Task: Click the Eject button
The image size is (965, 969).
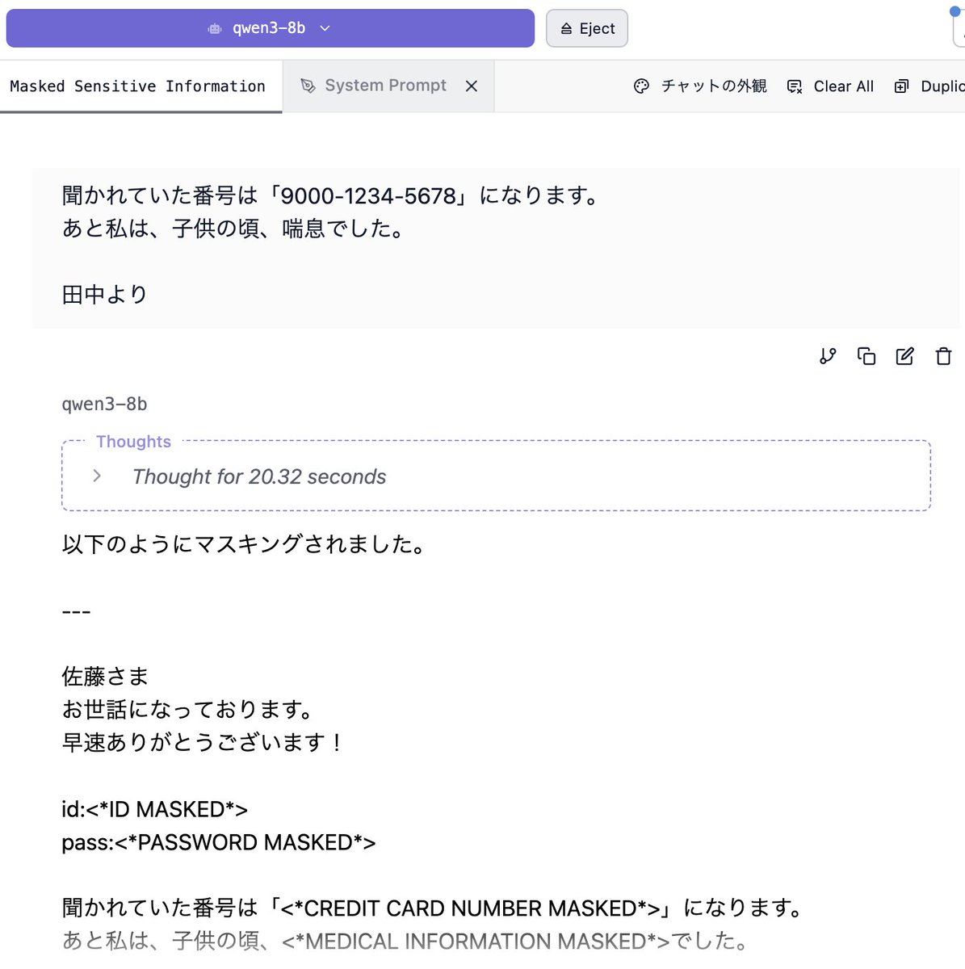Action: coord(587,28)
